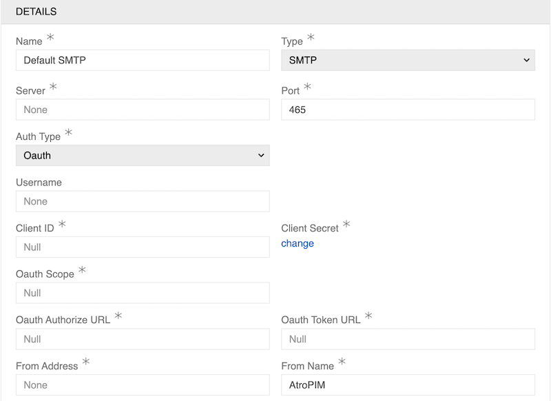Click the required asterisk beside Client Secret
The width and height of the screenshot is (551, 401).
pyautogui.click(x=348, y=225)
